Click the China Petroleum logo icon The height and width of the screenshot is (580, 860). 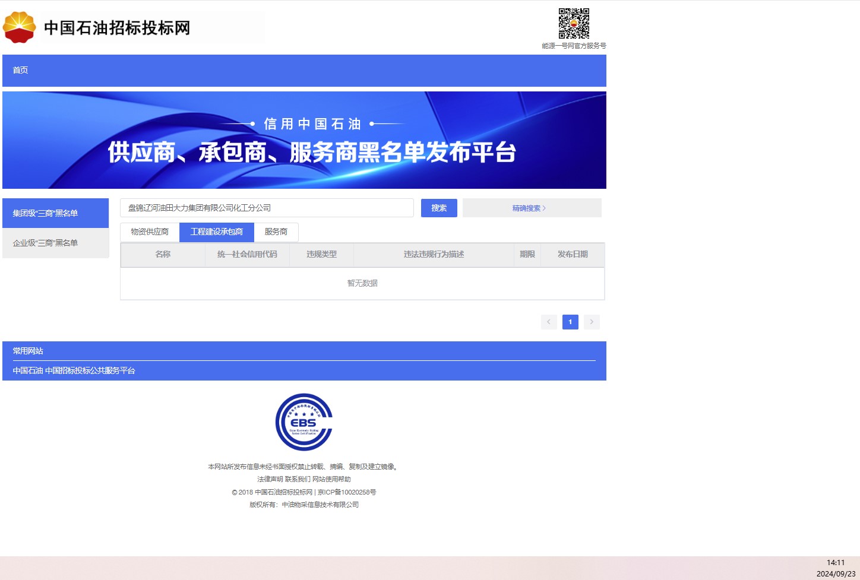click(20, 27)
